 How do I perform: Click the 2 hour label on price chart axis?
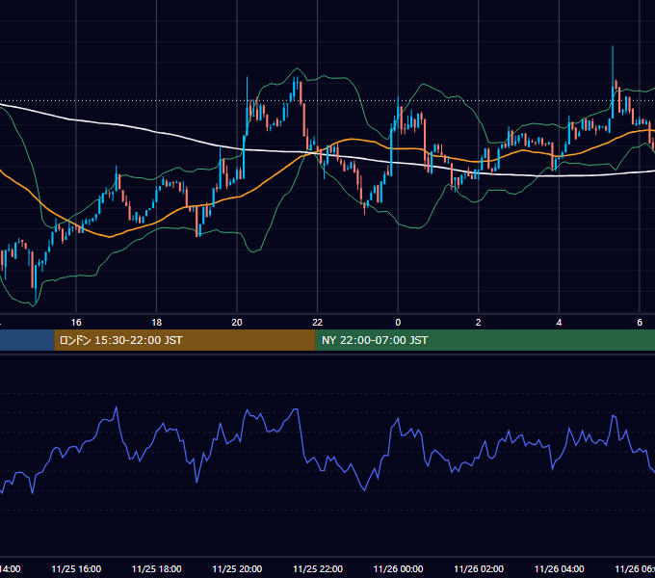point(479,323)
